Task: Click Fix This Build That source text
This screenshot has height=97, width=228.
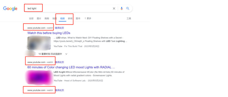Action: pos(73,46)
